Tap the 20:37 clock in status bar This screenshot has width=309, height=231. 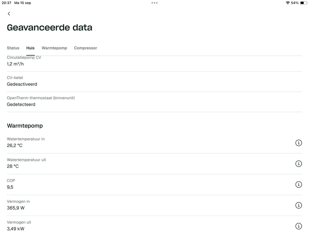[x=6, y=3]
